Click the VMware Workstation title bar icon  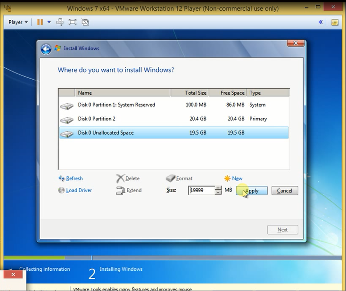(8, 8)
